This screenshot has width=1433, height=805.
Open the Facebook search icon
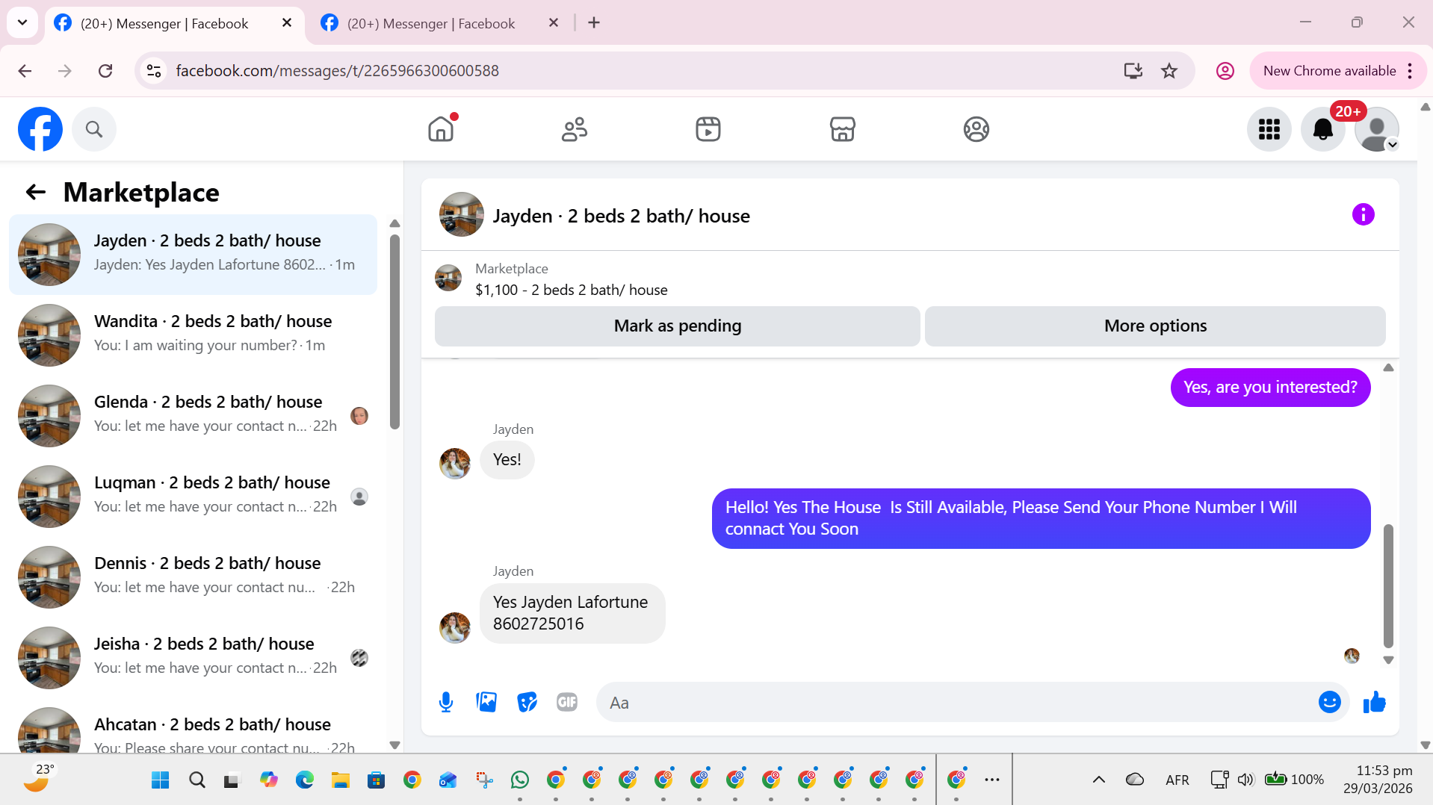tap(94, 129)
